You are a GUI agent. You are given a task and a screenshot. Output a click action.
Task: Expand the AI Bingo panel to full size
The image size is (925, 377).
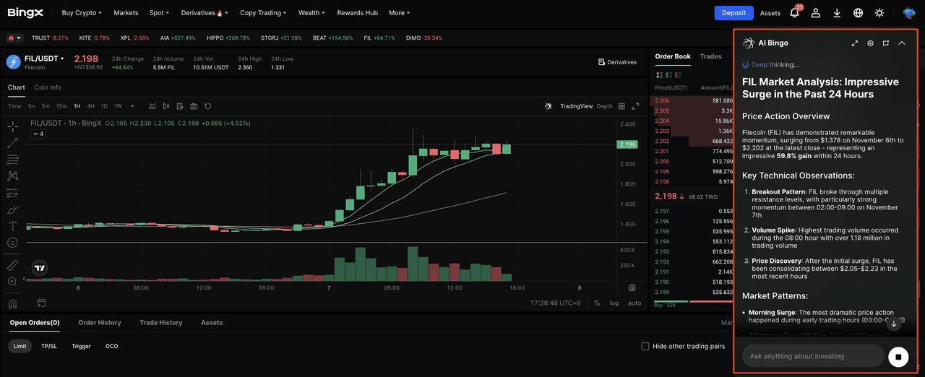(x=855, y=43)
